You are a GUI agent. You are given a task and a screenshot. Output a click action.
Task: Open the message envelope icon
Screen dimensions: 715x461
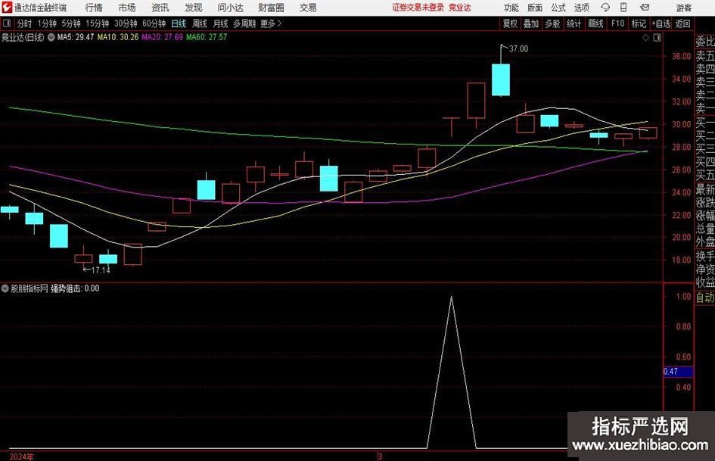point(645,8)
